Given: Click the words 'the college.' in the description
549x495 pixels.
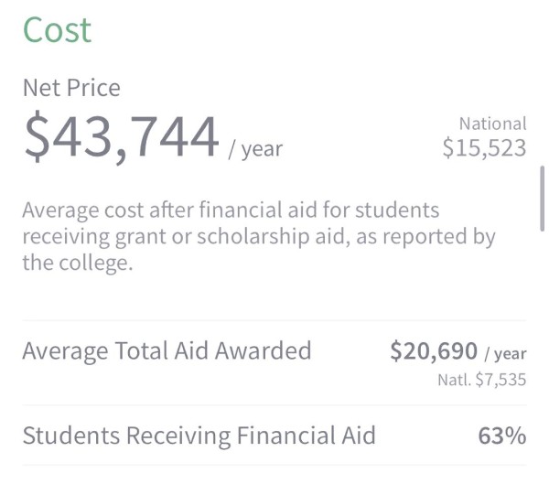Looking at the screenshot, I should click(78, 263).
